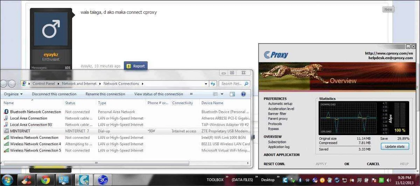Open Parent proxy preferences
Image resolution: width=420 pixels, height=186 pixels.
tap(278, 119)
